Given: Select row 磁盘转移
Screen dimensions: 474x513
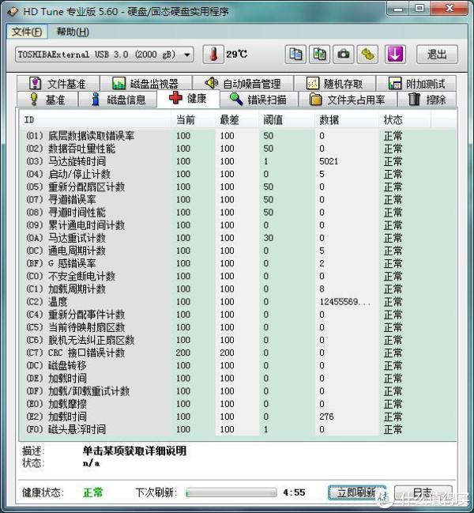Looking at the screenshot, I should click(238, 365).
